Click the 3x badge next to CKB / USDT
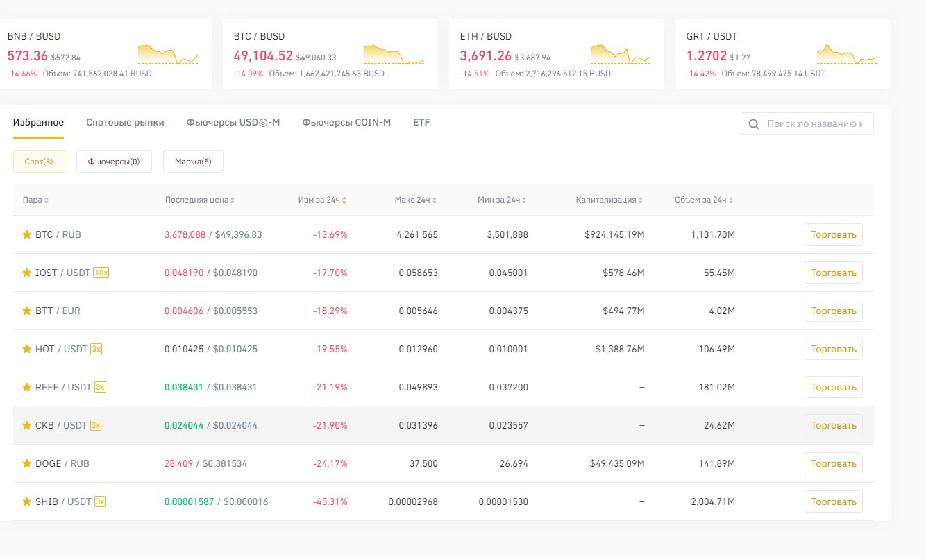The width and height of the screenshot is (926, 559). click(95, 425)
